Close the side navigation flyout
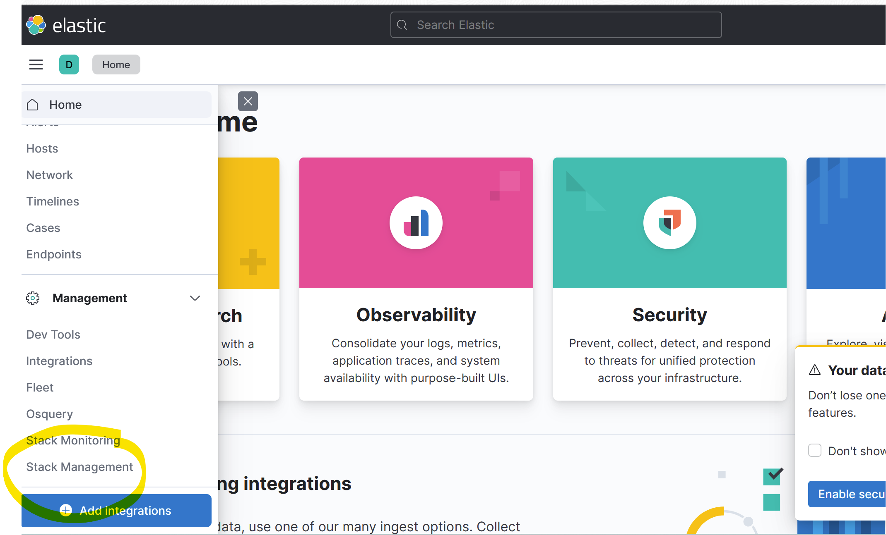 (248, 101)
